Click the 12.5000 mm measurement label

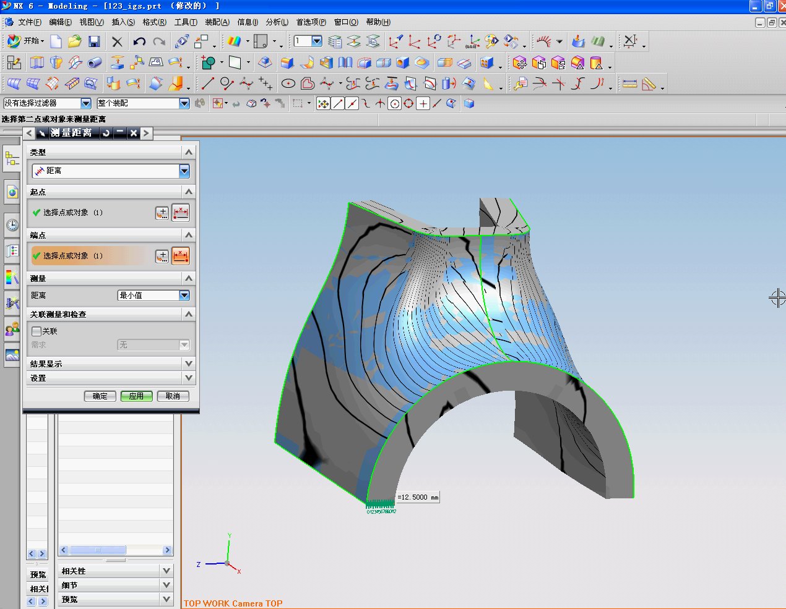[418, 497]
